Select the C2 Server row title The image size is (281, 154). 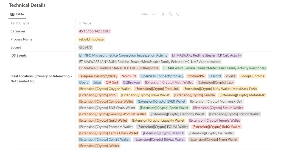(x=18, y=31)
